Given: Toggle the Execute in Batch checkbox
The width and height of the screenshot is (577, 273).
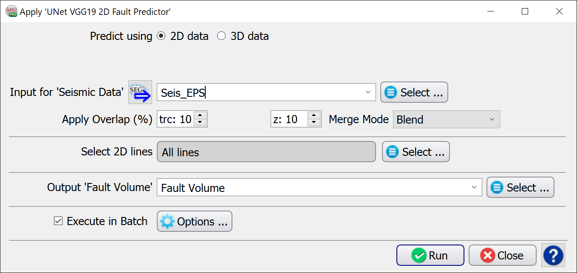Looking at the screenshot, I should point(58,221).
